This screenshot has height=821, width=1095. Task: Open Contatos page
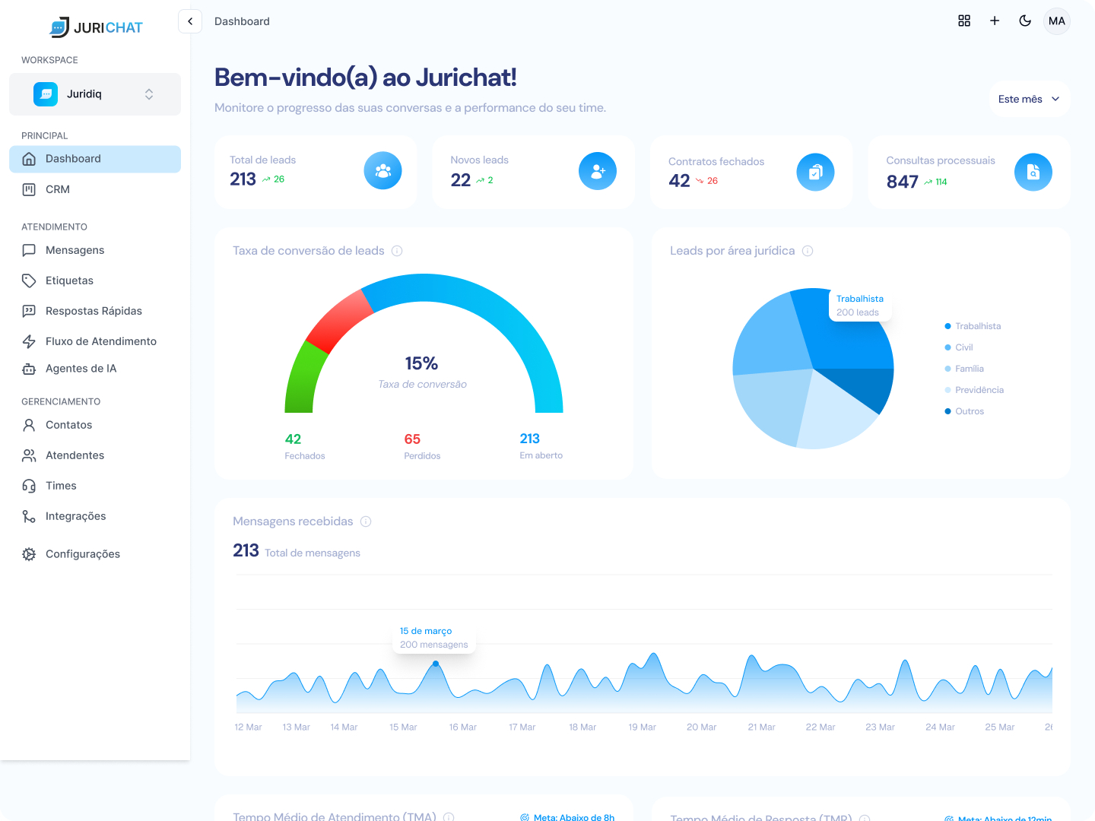(95, 425)
